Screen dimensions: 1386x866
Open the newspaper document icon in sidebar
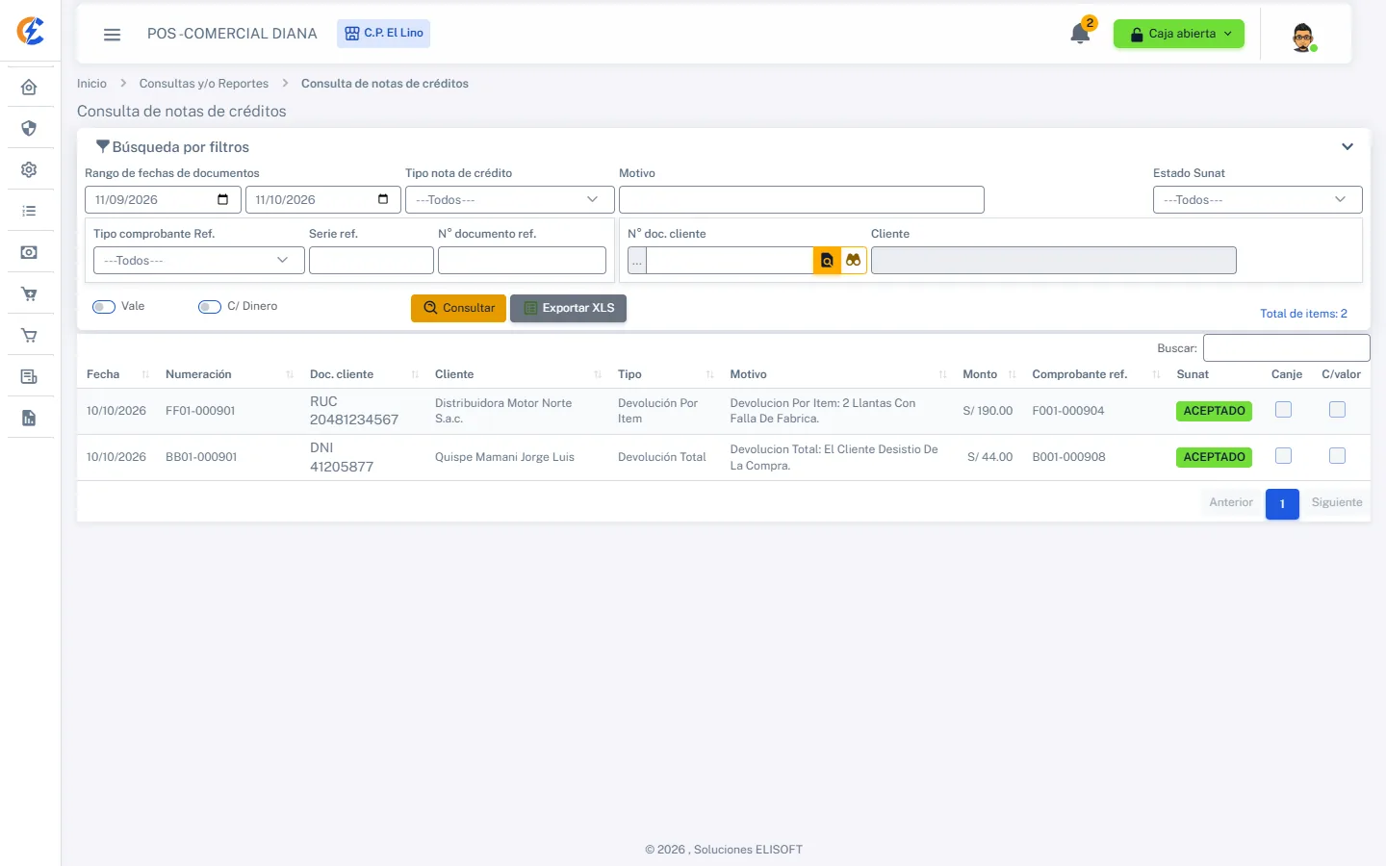[x=29, y=377]
